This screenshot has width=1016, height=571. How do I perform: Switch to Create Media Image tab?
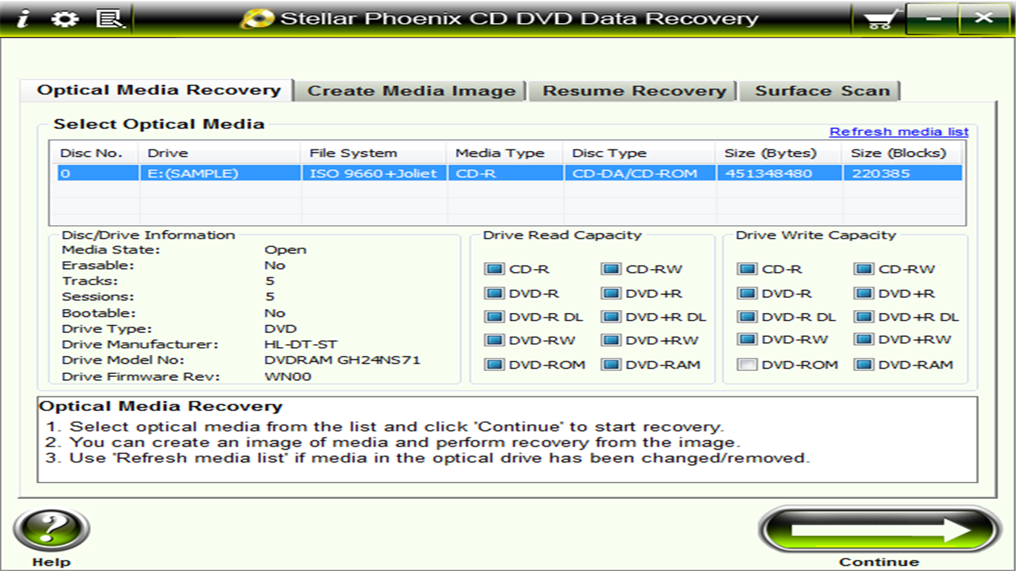point(411,91)
